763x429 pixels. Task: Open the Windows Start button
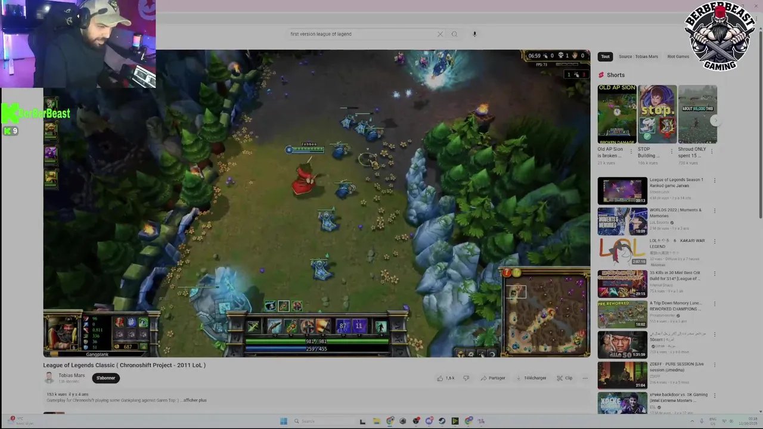[x=284, y=421]
